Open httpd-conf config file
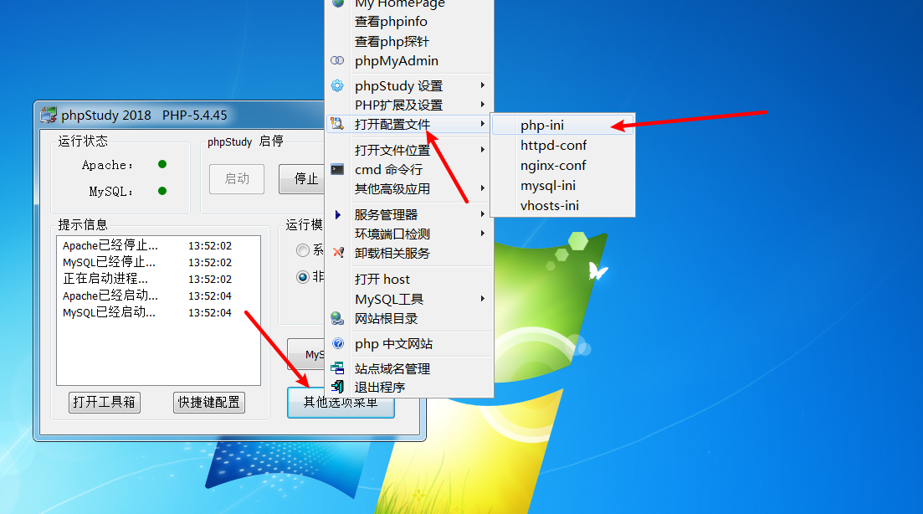The image size is (923, 514). point(562,146)
